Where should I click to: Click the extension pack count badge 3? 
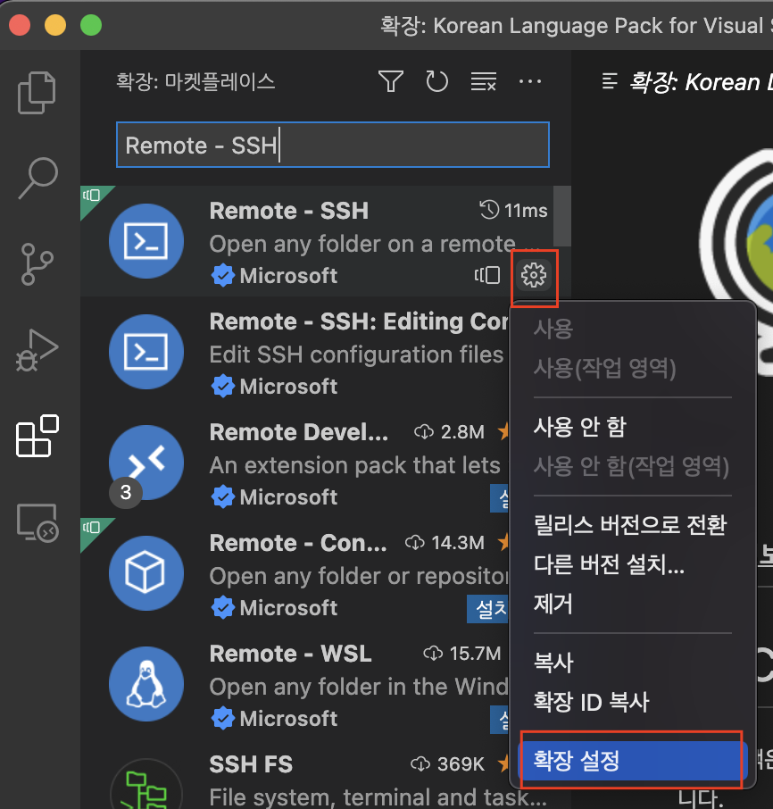tap(125, 492)
